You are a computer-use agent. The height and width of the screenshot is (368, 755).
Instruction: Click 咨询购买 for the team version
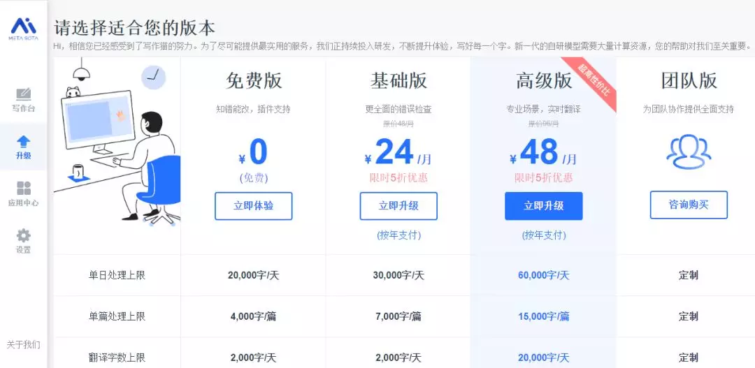689,205
